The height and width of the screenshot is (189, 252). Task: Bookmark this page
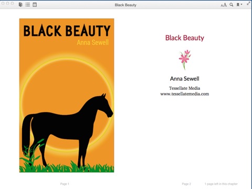[238, 5]
